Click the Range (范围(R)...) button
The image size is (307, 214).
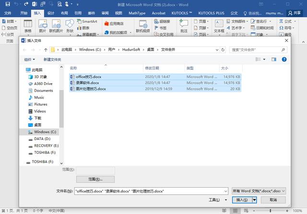[x=95, y=179]
